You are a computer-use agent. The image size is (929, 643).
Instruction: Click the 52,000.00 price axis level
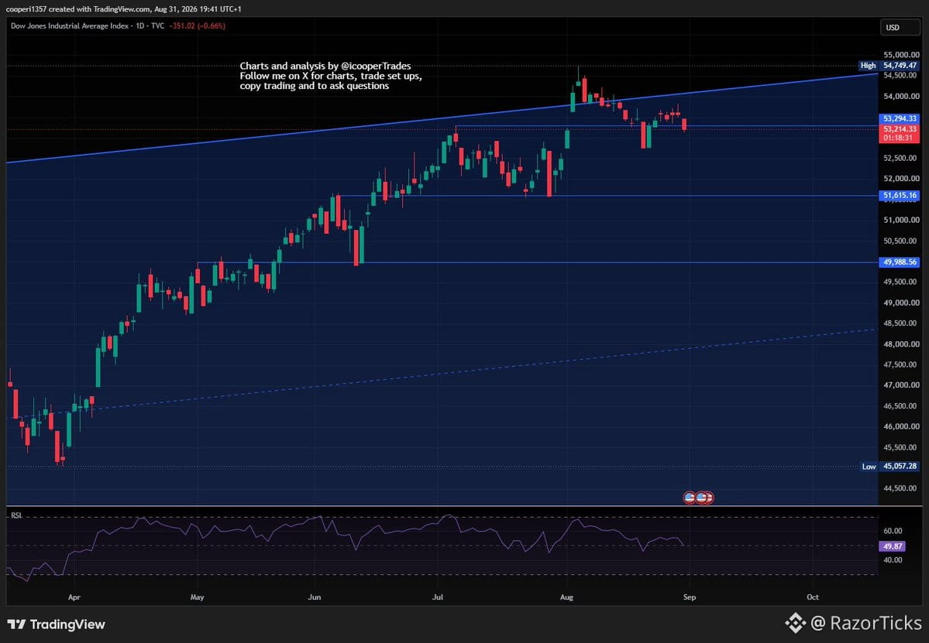(x=901, y=179)
